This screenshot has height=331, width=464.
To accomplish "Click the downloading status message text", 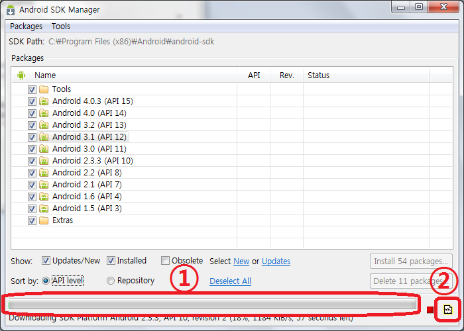I will point(181,318).
